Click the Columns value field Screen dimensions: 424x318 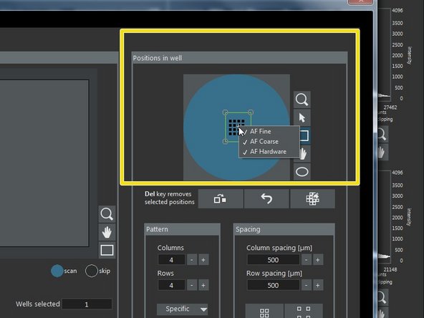point(171,260)
